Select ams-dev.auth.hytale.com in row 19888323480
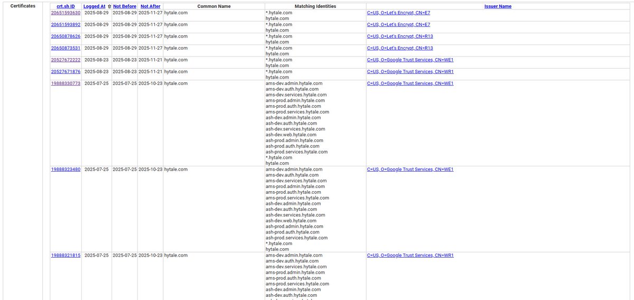The width and height of the screenshot is (634, 300). pos(292,175)
